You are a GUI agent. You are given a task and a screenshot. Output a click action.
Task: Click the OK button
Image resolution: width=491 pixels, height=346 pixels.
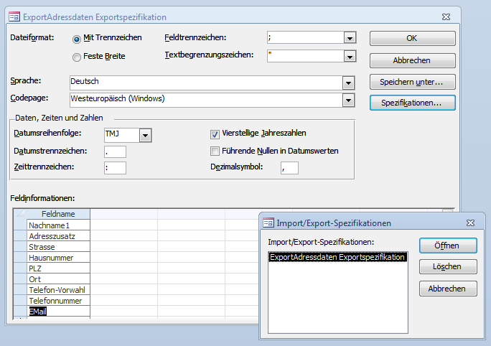tap(412, 39)
